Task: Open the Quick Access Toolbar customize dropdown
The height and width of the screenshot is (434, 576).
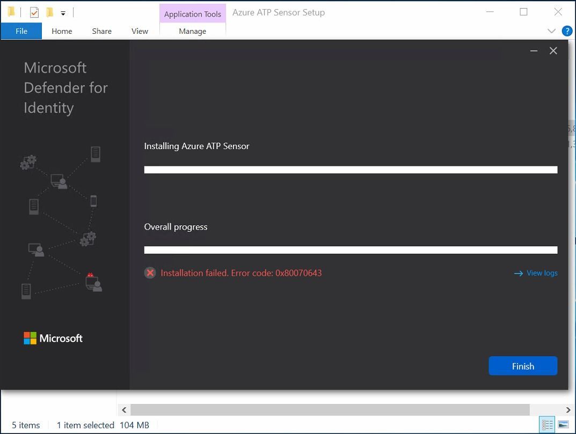Action: point(63,13)
